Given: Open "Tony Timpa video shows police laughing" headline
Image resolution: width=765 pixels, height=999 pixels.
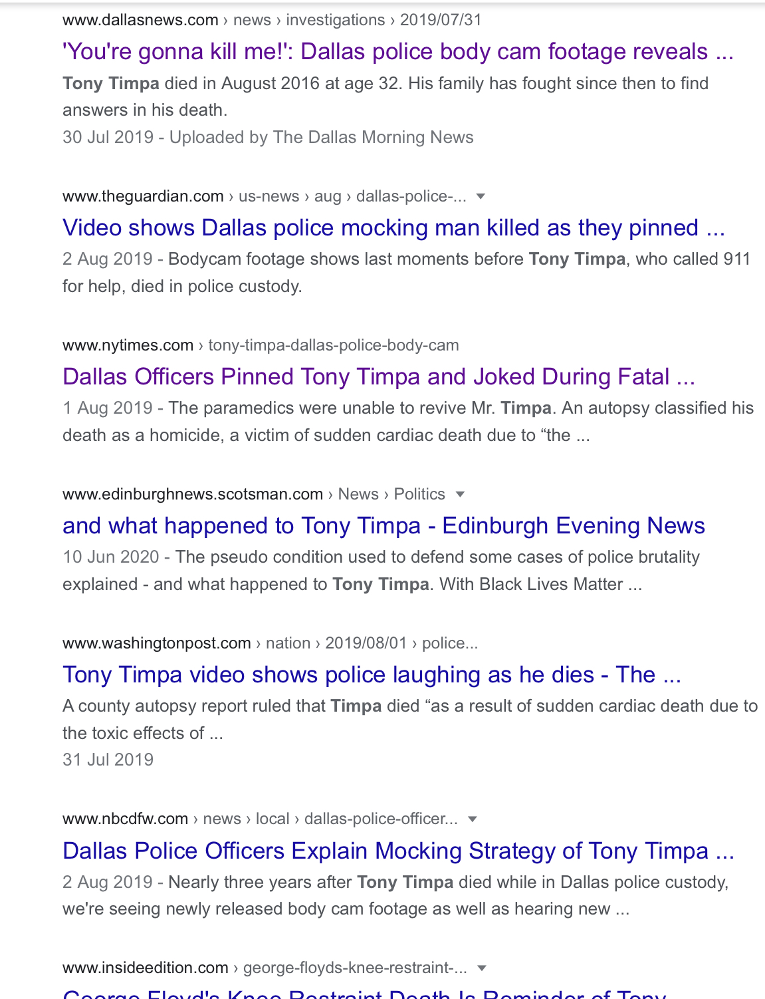Looking at the screenshot, I should pyautogui.click(x=372, y=675).
